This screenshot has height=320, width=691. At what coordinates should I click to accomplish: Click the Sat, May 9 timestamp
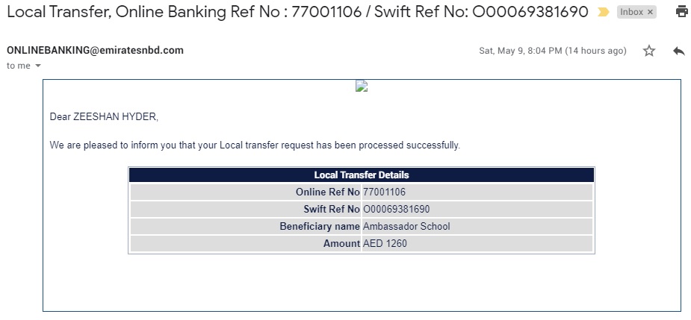tap(552, 51)
